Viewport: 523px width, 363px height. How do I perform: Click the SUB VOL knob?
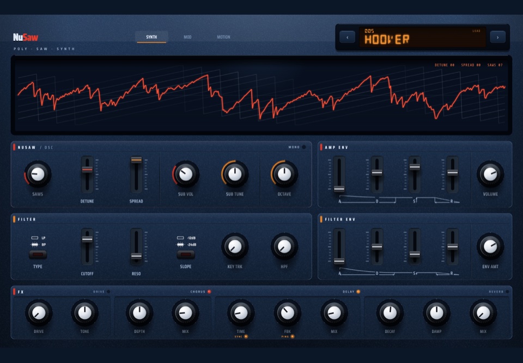[x=186, y=174]
